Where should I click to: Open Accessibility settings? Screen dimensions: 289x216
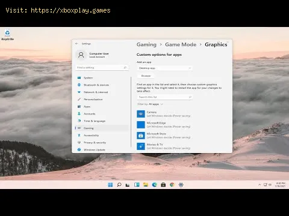coord(102,135)
